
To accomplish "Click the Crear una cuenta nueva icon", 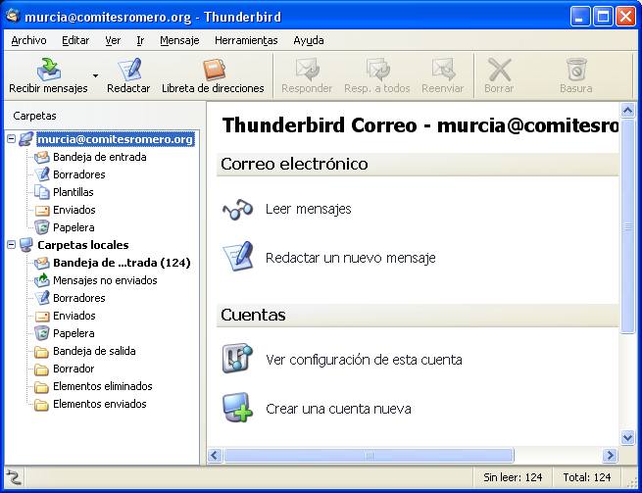I will click(x=237, y=409).
